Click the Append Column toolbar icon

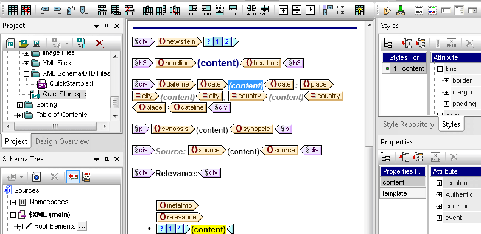161,10
